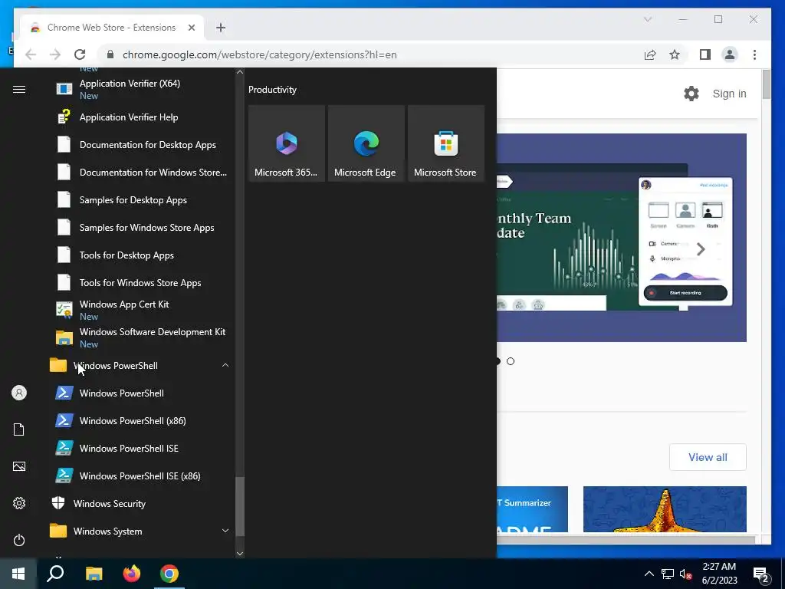The height and width of the screenshot is (589, 785).
Task: Click the app list scroll-up arrow
Action: click(240, 72)
